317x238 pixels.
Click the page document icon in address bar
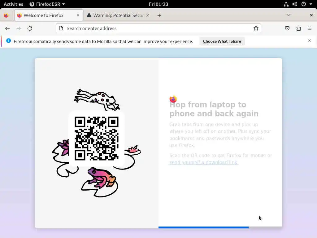click(61, 28)
